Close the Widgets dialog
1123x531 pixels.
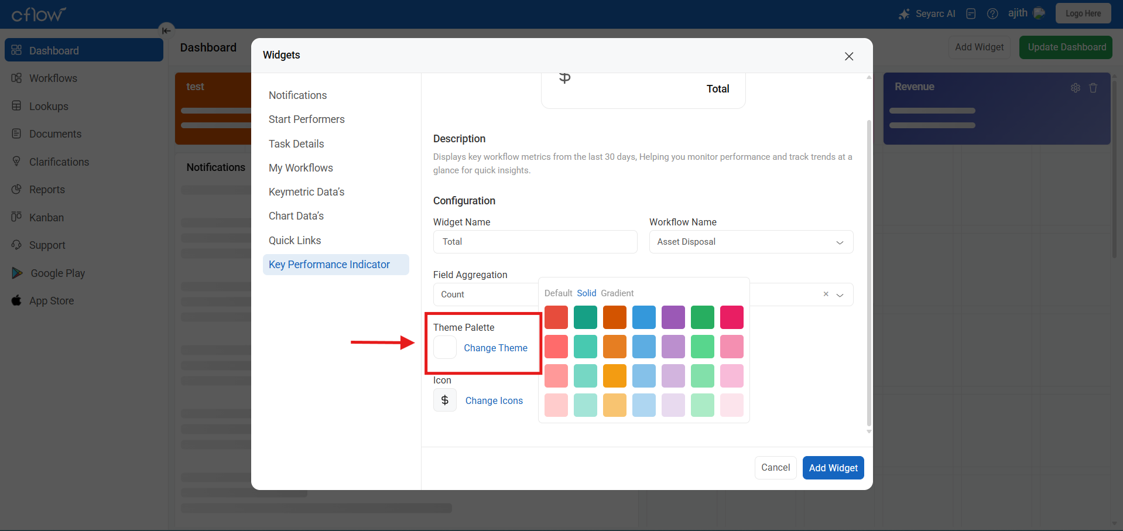[x=849, y=56]
